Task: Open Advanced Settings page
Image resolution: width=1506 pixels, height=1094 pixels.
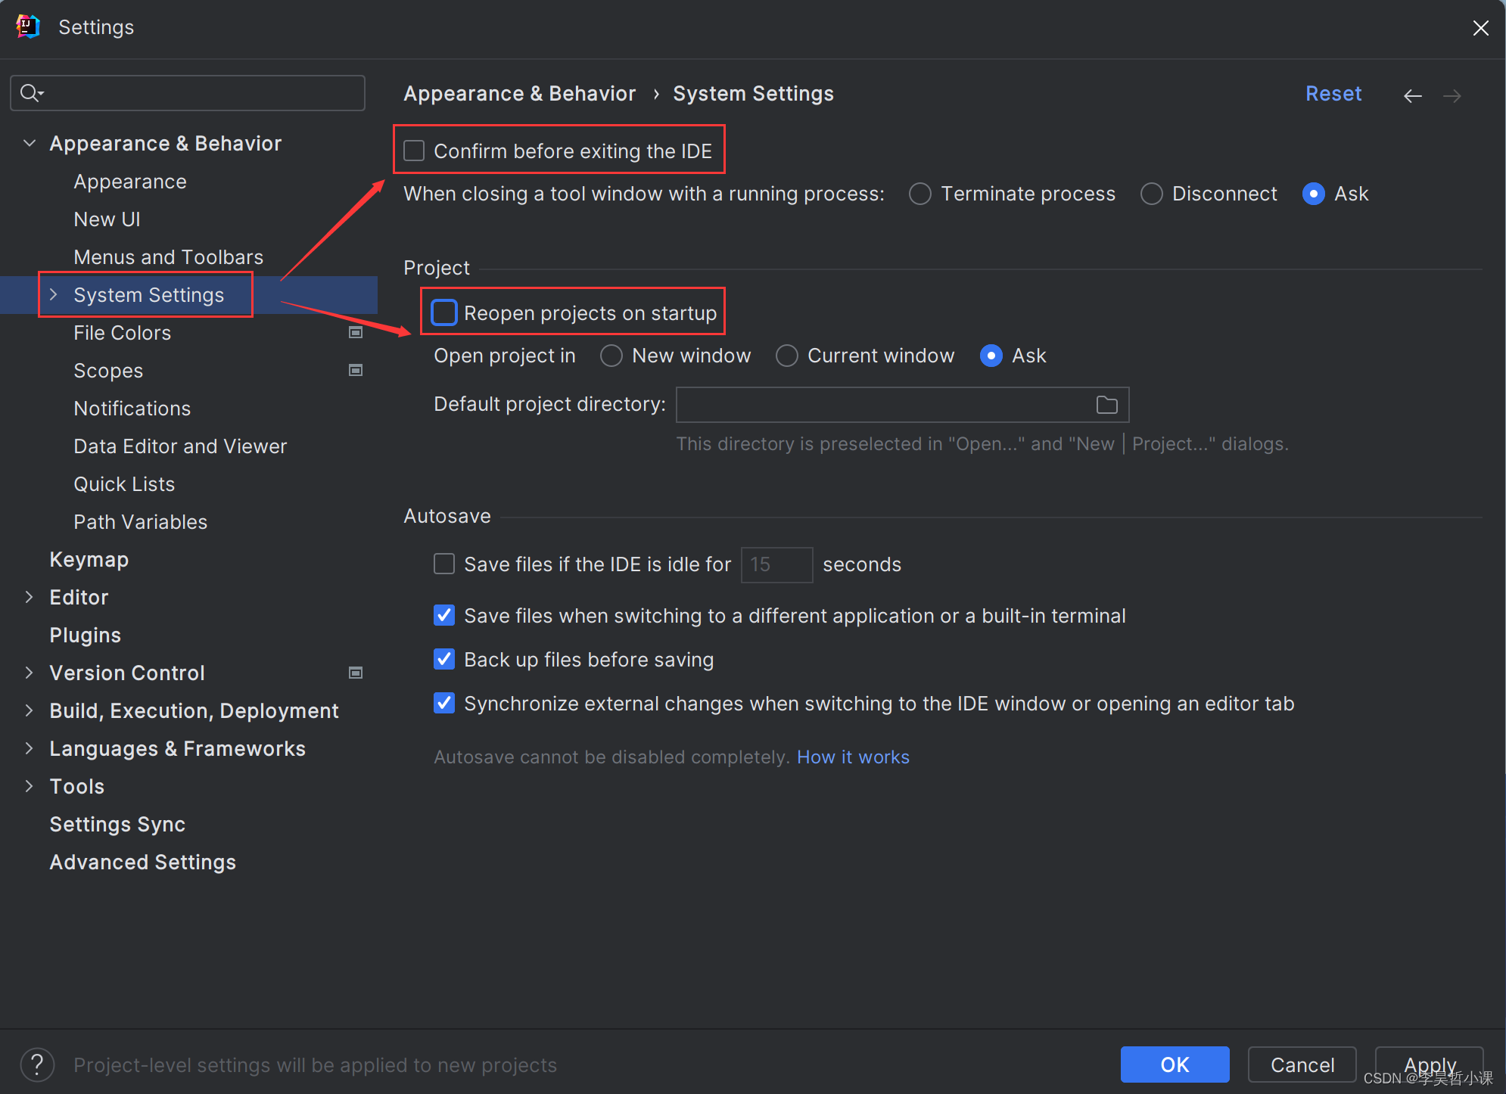Action: [x=142, y=862]
